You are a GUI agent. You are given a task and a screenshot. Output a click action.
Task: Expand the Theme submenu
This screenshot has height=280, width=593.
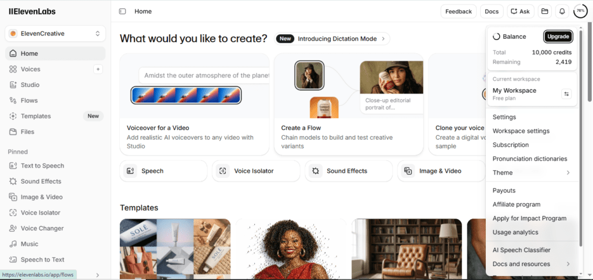pyautogui.click(x=532, y=173)
